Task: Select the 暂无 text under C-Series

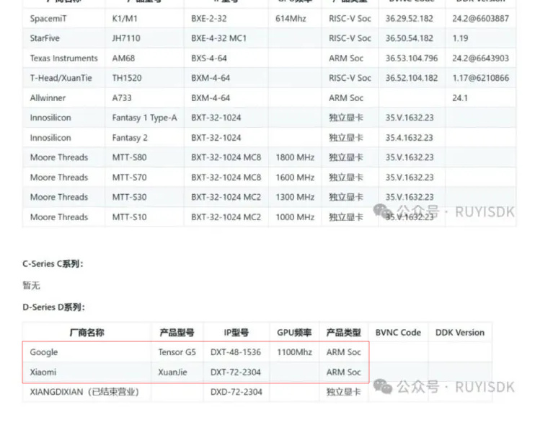Action: tap(32, 285)
